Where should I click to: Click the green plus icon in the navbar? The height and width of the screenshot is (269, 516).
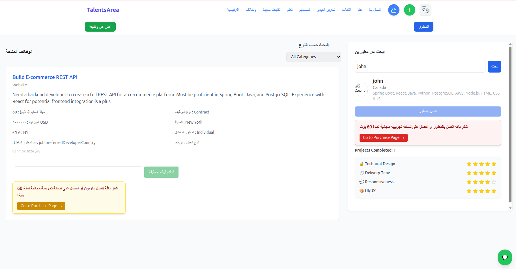[409, 10]
